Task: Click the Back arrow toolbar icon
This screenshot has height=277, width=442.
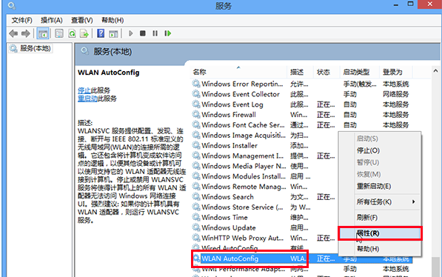Action: 13,33
